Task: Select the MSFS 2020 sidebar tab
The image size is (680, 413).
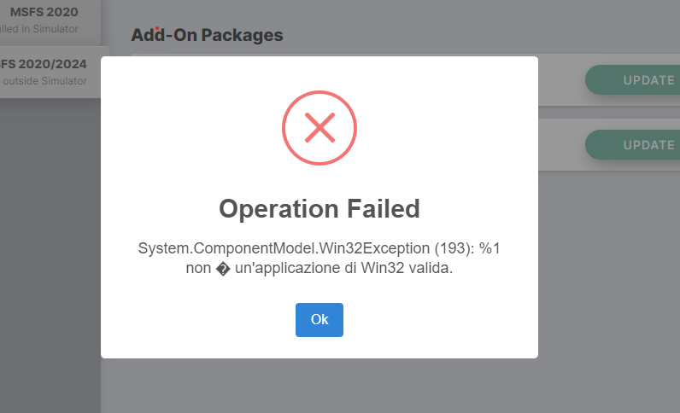Action: [x=50, y=13]
